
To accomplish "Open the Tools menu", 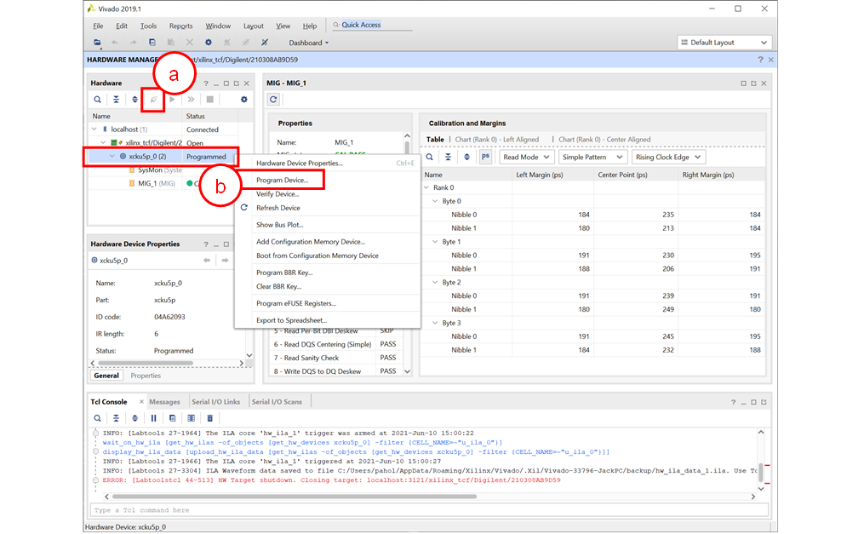I will tap(148, 26).
